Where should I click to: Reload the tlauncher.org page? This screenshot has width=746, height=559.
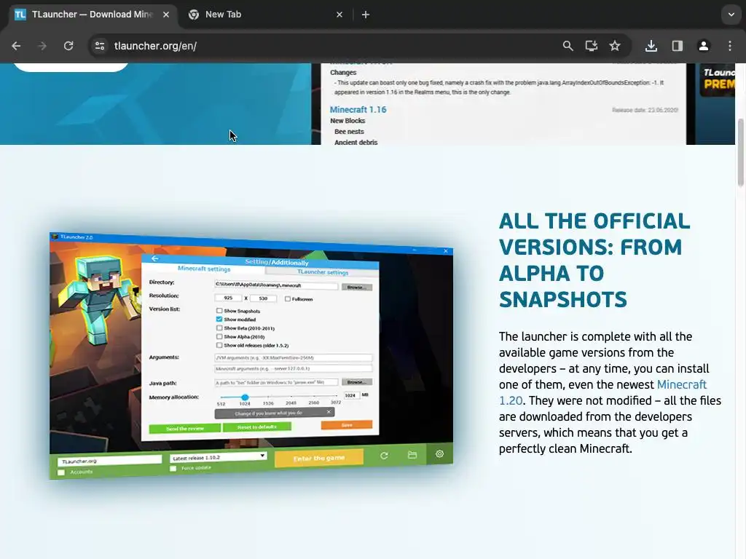[x=68, y=46]
